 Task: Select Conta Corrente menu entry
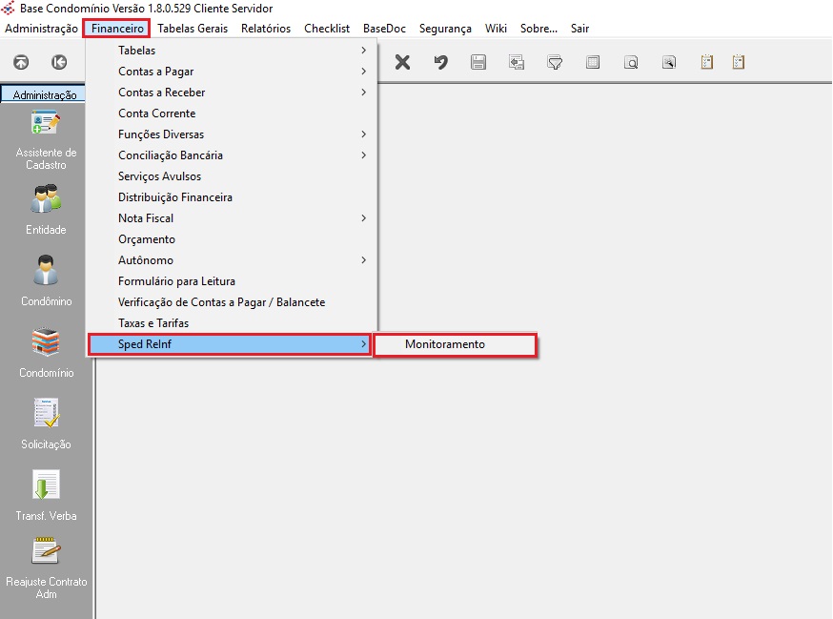tap(231, 113)
